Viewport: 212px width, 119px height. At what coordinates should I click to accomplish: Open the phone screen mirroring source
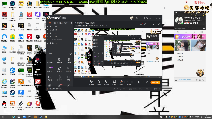pos(107,82)
